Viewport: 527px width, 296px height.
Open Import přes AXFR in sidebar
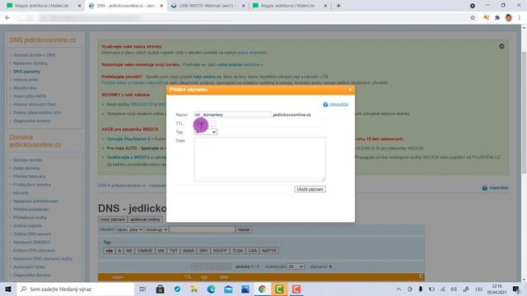tap(30, 96)
